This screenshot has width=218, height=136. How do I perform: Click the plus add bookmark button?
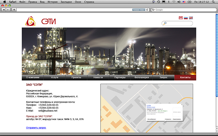coord(14,10)
